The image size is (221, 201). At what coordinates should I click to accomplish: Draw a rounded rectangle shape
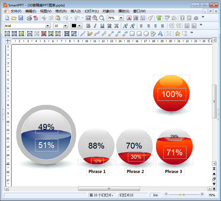coord(139,34)
